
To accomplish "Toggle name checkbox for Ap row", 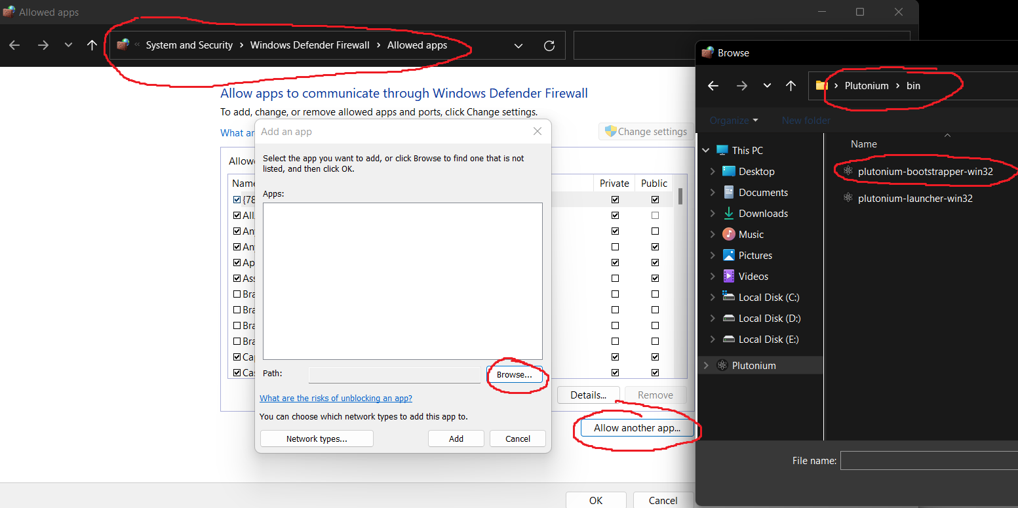I will click(x=237, y=262).
